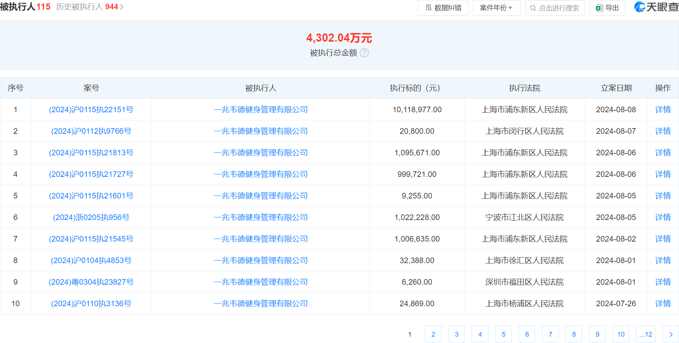Click 宁波市江北区人民法院 cell
The image size is (679, 343).
(525, 217)
